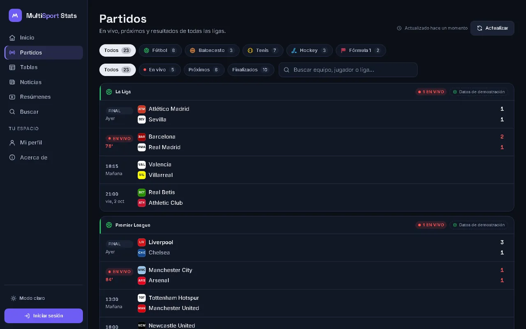Click the Actualizar button
Screen dimensions: 526x329
click(492, 28)
